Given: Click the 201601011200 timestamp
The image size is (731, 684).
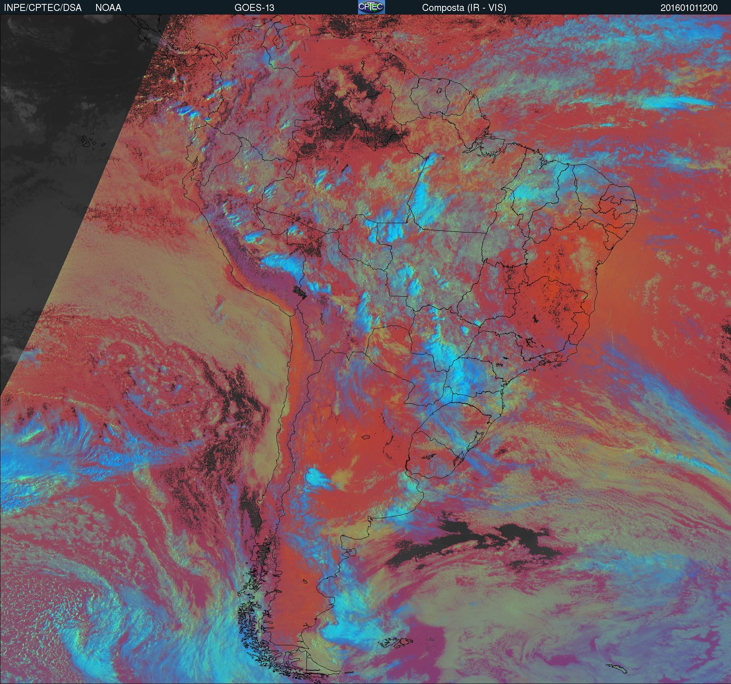Looking at the screenshot, I should [x=689, y=8].
